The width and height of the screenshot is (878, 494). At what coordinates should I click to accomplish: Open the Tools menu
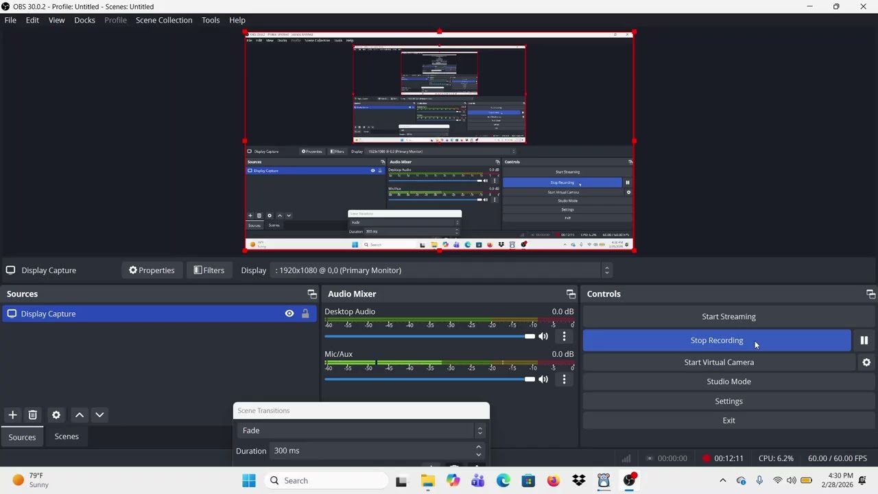click(211, 20)
